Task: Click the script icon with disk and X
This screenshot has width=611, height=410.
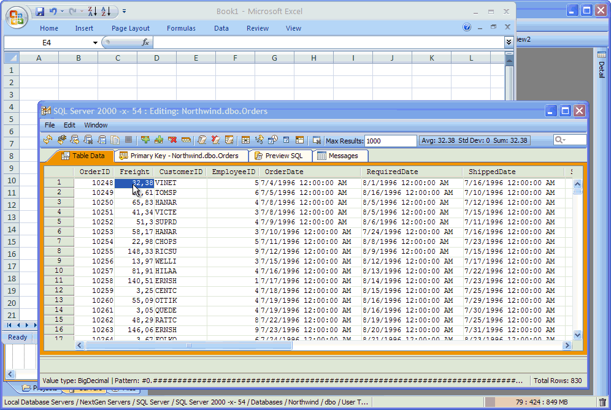Action: click(88, 140)
